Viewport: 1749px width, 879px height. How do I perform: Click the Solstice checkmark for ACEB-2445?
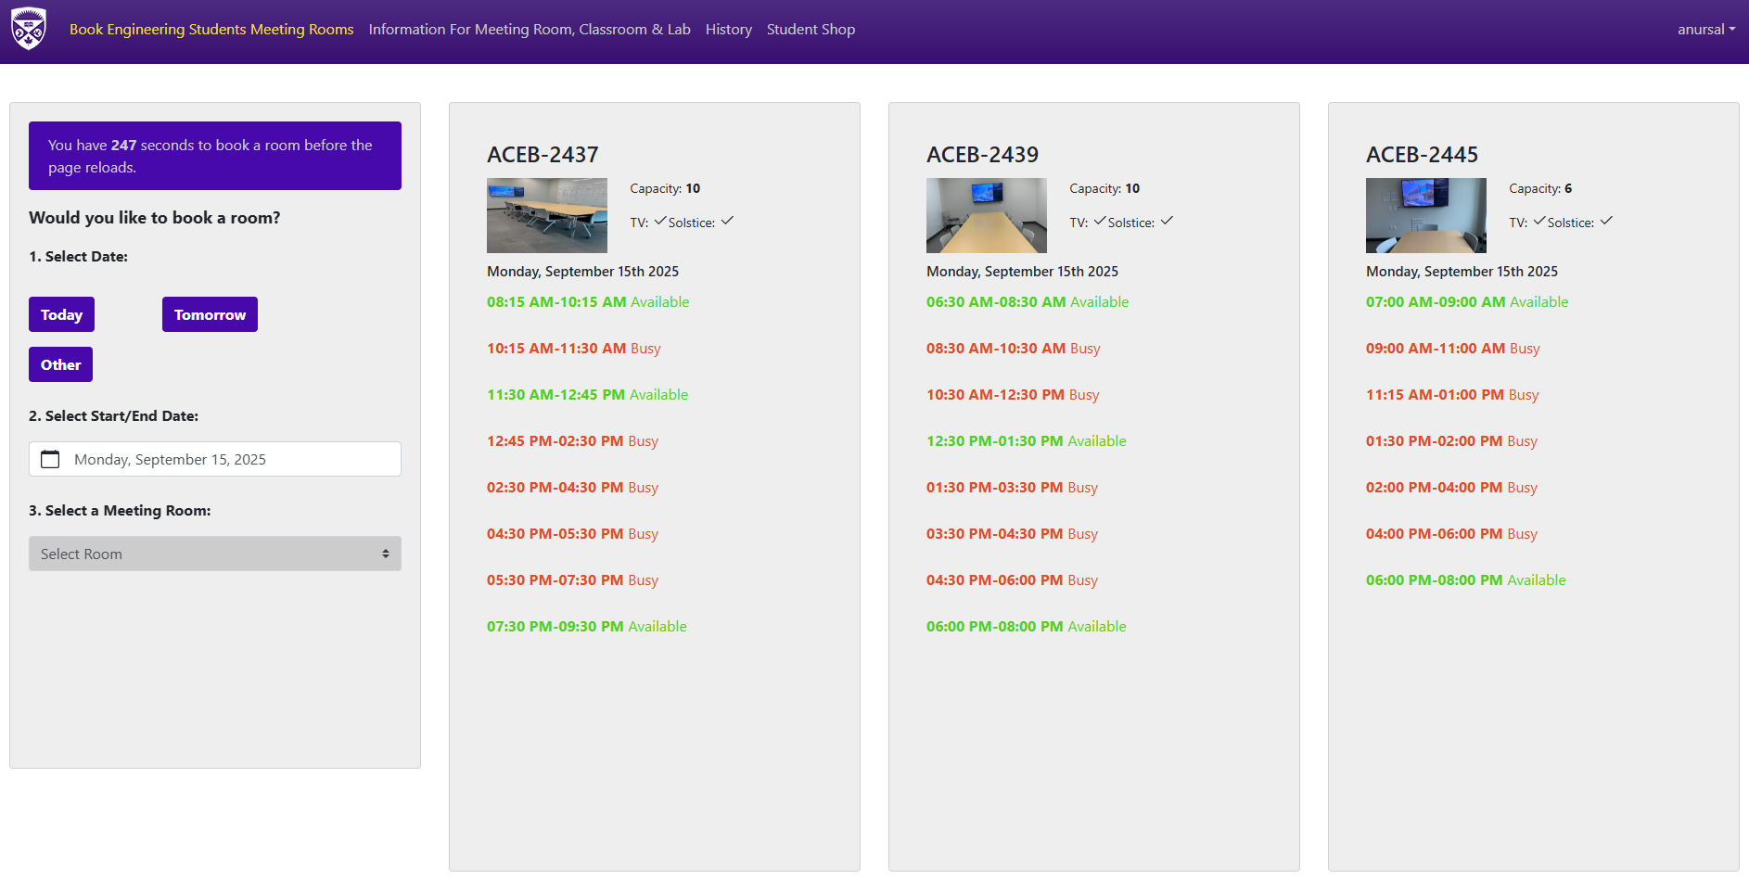pos(1606,221)
